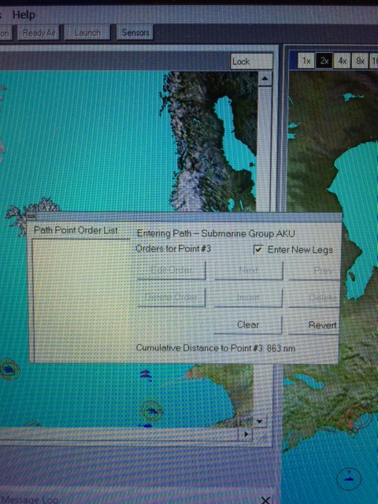378x504 pixels.
Task: Select the circled ship unit near the coast
Action: click(151, 410)
